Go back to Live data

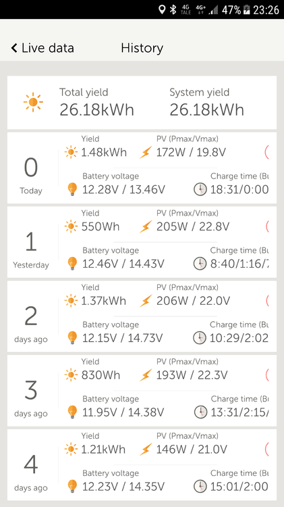click(42, 48)
